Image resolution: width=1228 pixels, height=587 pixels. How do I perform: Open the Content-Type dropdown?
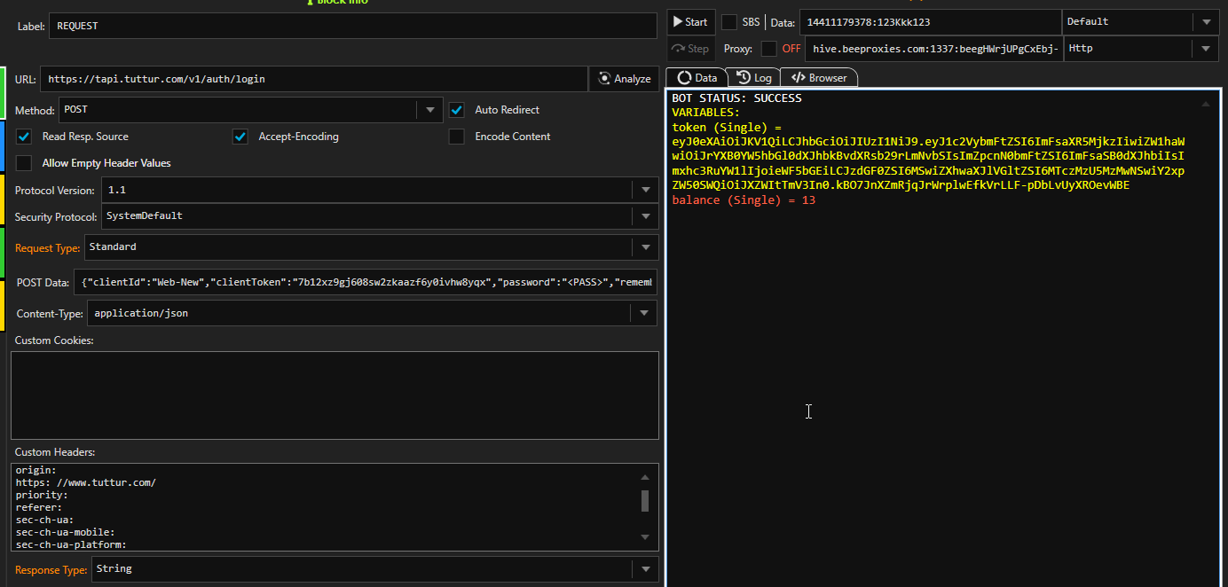pyautogui.click(x=645, y=313)
